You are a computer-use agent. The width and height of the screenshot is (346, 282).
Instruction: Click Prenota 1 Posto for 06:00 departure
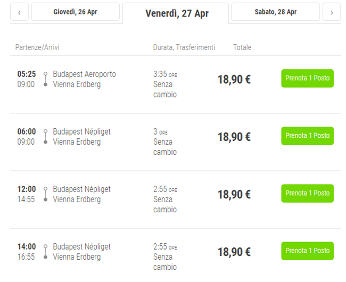[x=307, y=136]
